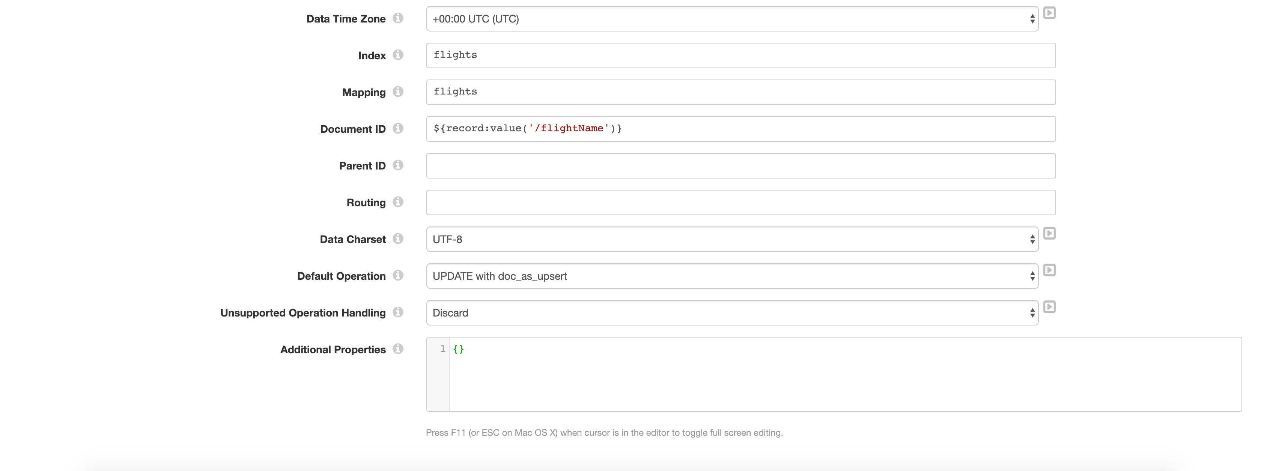Click the Data Charset info icon

pos(398,238)
